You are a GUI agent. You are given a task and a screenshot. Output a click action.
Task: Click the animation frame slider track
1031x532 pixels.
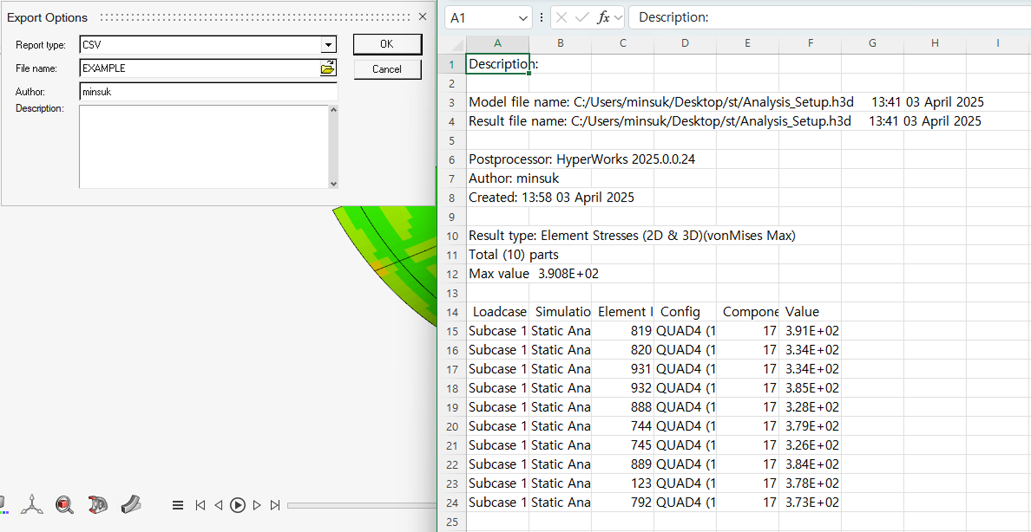[x=362, y=505]
